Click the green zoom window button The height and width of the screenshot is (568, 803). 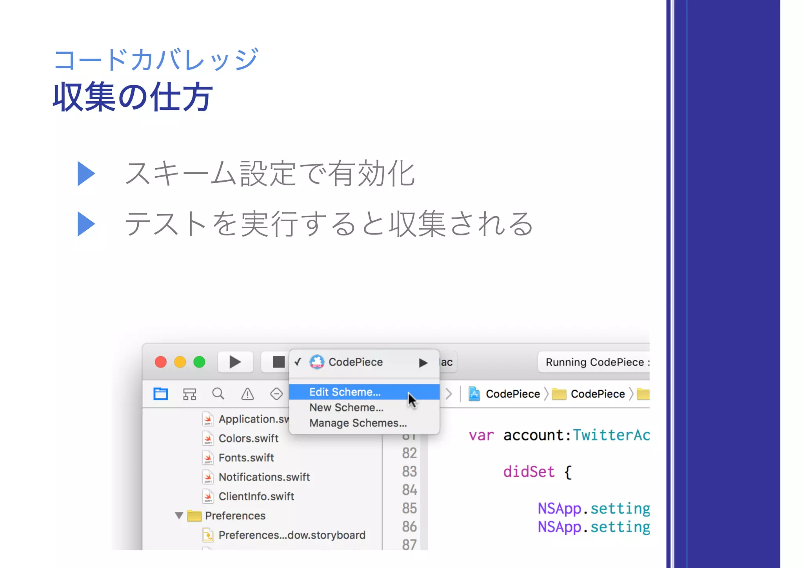[199, 362]
